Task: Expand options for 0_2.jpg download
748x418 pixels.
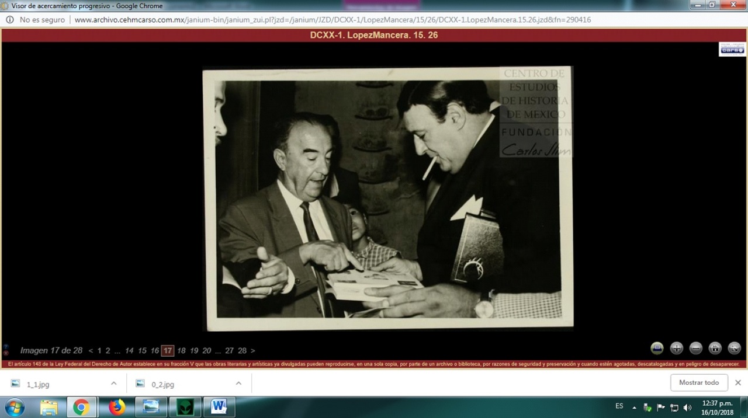Action: (238, 384)
